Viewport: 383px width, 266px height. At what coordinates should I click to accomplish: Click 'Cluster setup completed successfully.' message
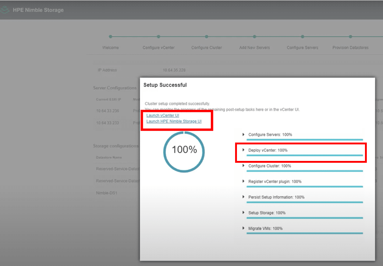point(177,104)
